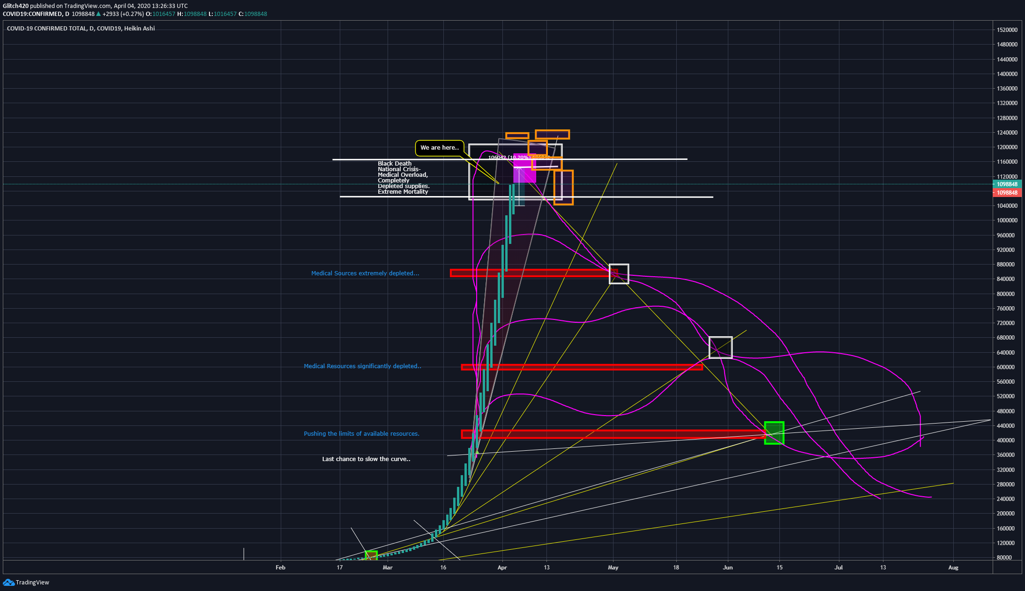Select 'Pushing the limits of available resources.' label
Screen dimensions: 1025x591
[x=361, y=434]
